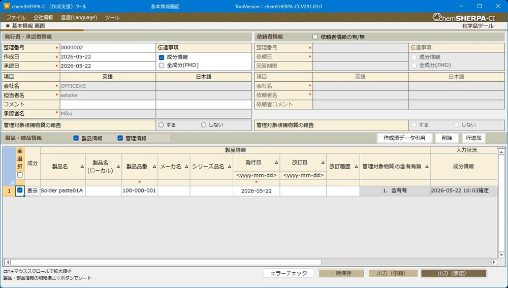This screenshot has height=288, width=508.
Task: Click horizontal scrollbar right arrow
Action: click(494, 262)
